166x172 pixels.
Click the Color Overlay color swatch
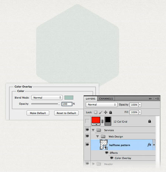coord(69,98)
